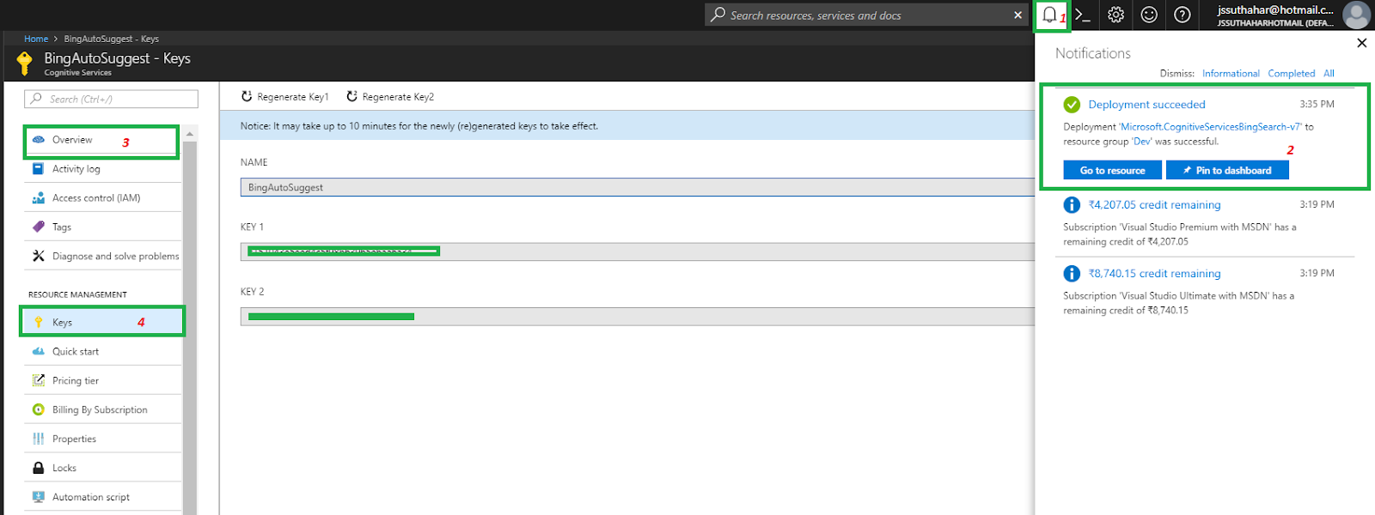Click the purple Tags icon

pos(38,227)
